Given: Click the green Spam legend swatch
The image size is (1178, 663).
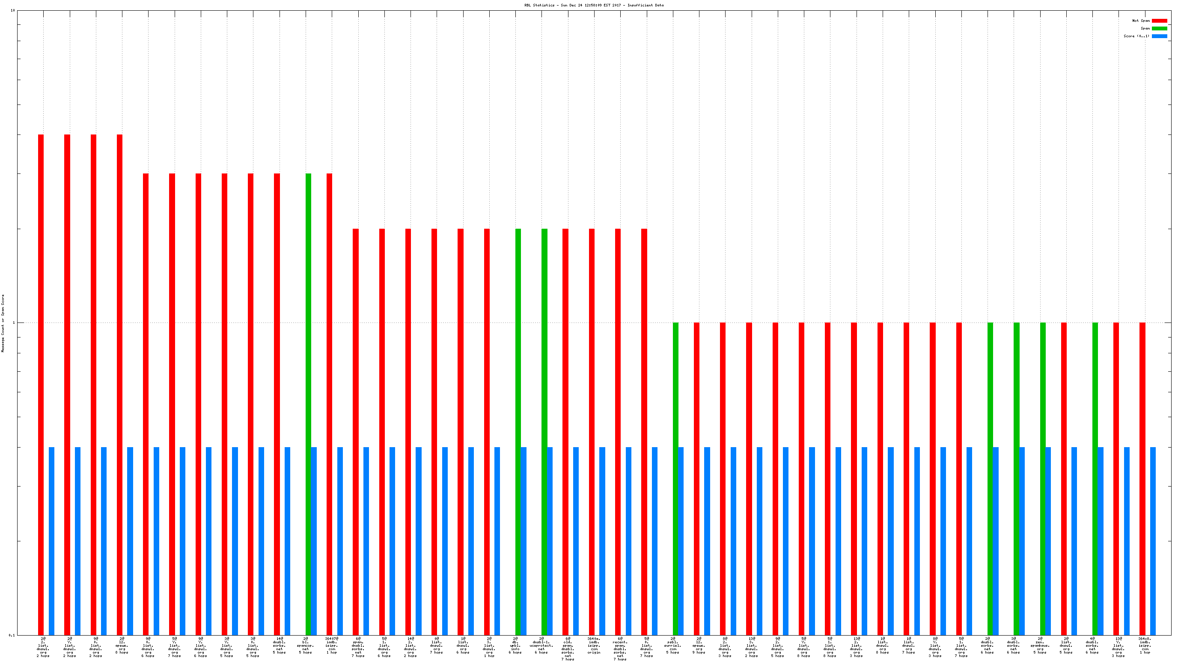Looking at the screenshot, I should pos(1159,28).
